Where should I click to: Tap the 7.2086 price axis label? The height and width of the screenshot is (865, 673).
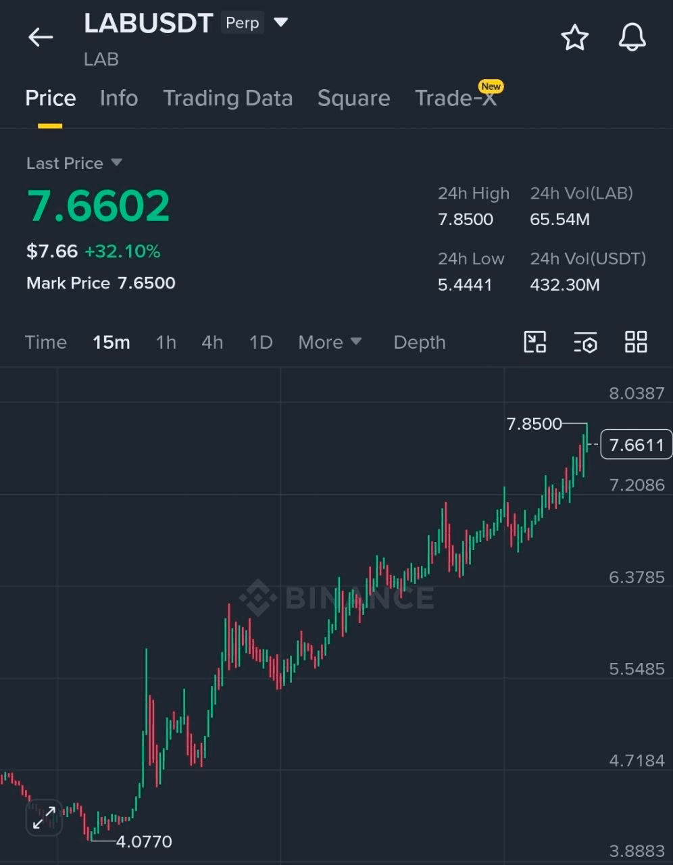click(x=637, y=485)
